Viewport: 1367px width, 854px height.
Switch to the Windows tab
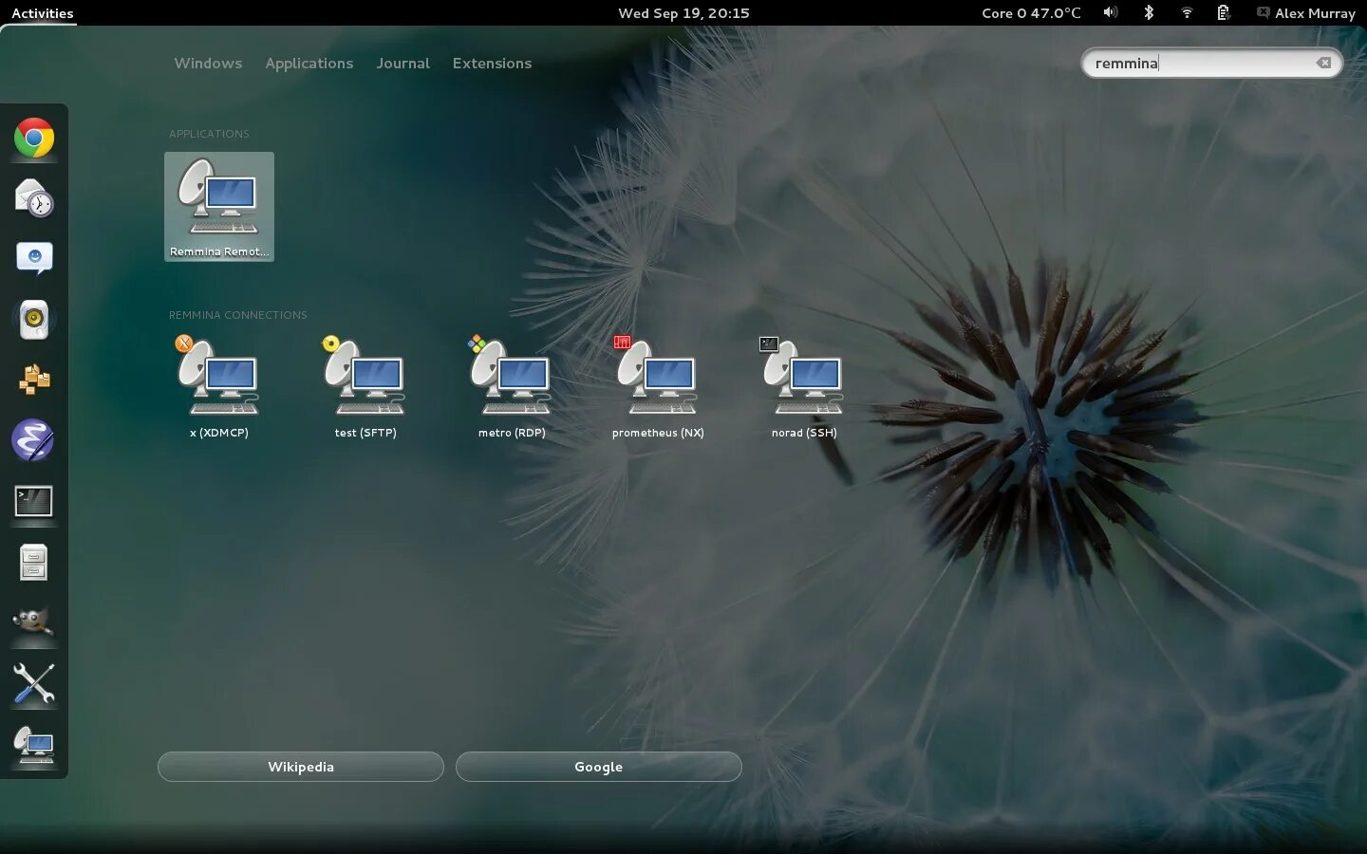click(208, 64)
